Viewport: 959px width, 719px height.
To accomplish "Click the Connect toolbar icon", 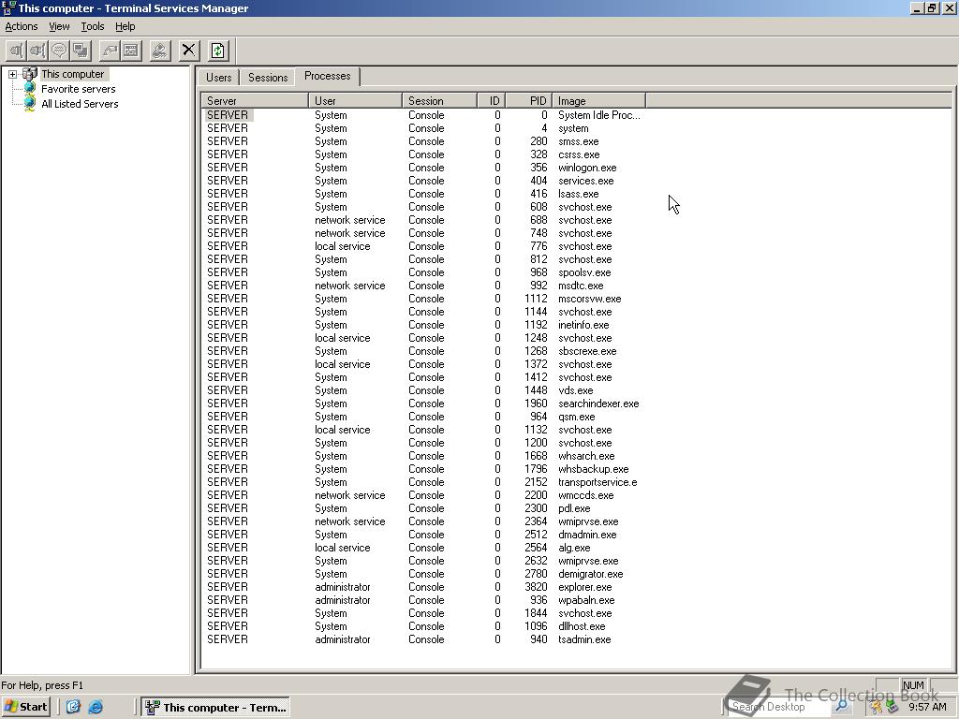I will click(x=17, y=51).
